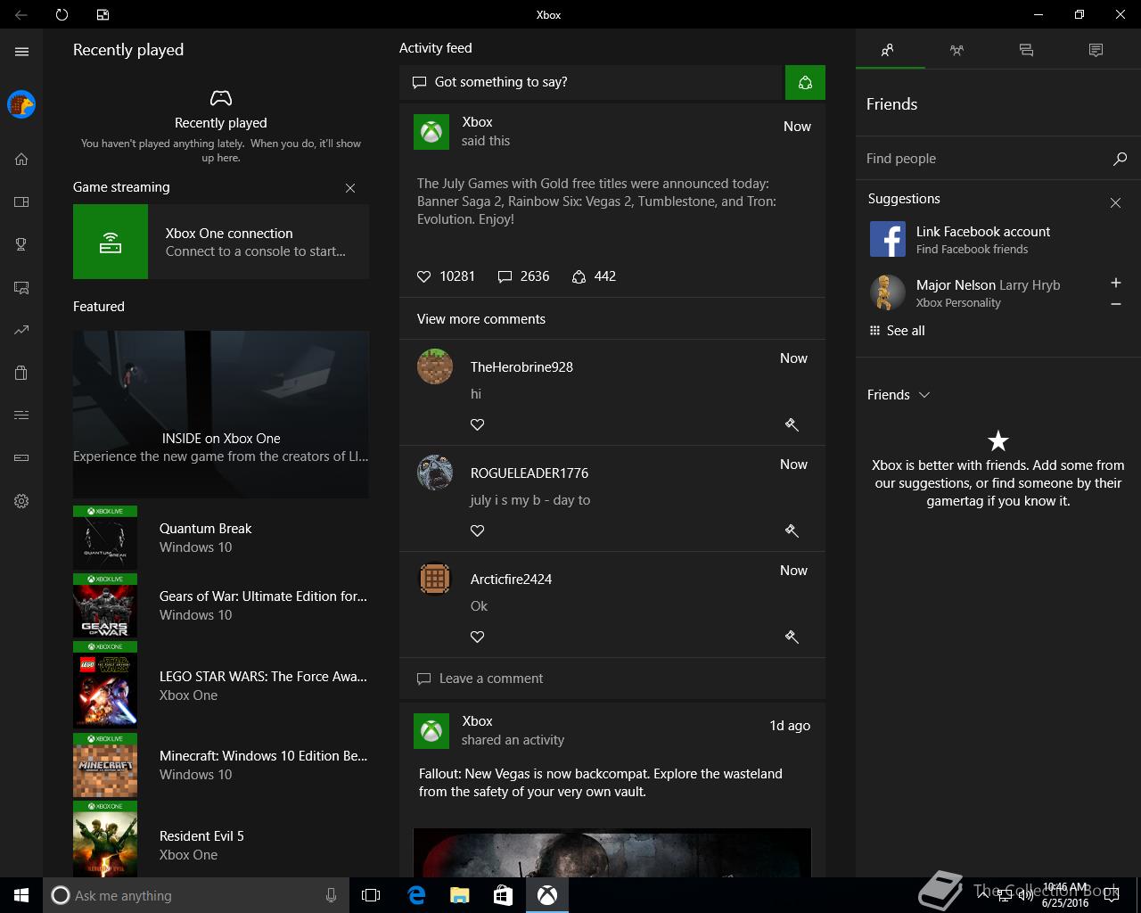Open TheHerobrine928's gamertag
This screenshot has width=1141, height=913.
[x=521, y=367]
